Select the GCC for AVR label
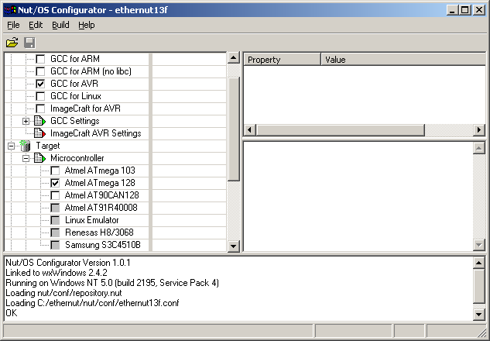The height and width of the screenshot is (341, 490). click(x=74, y=84)
